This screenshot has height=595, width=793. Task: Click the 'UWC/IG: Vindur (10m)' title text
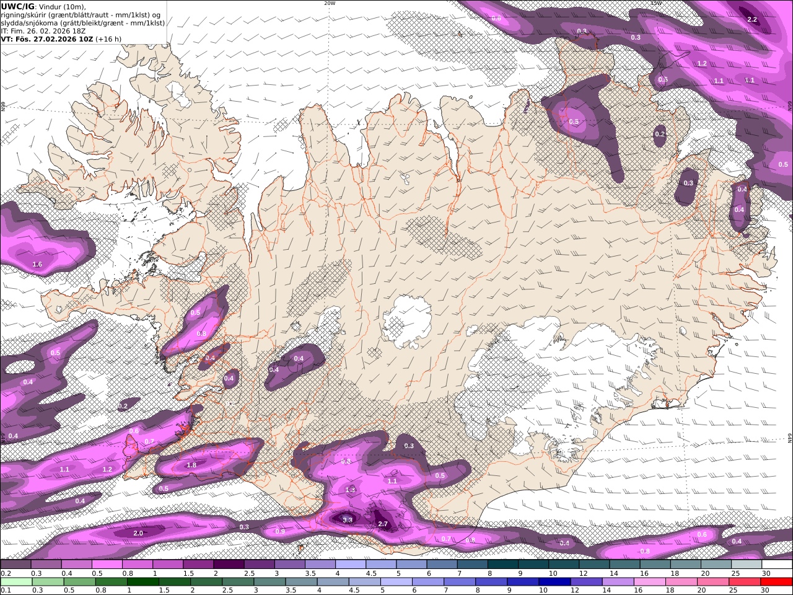click(44, 6)
